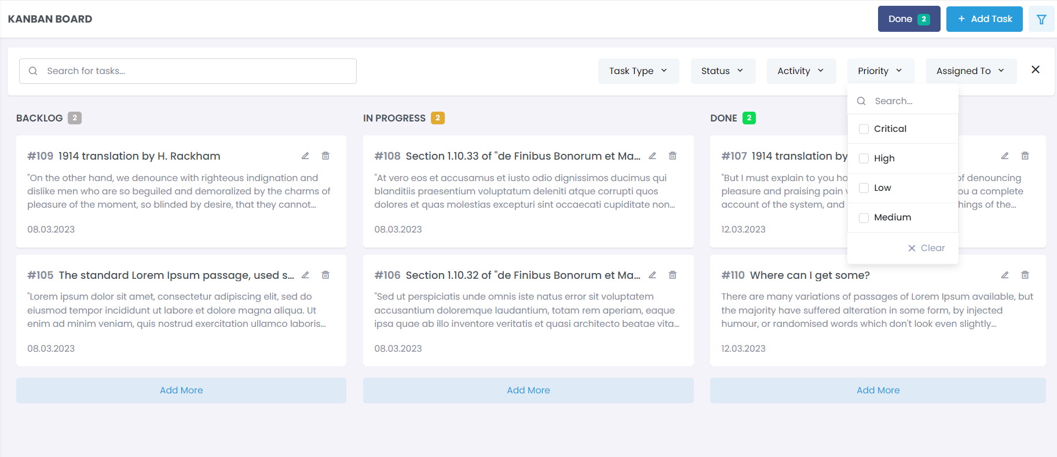This screenshot has height=457, width=1057.
Task: Expand the Status filter dropdown
Action: [x=722, y=71]
